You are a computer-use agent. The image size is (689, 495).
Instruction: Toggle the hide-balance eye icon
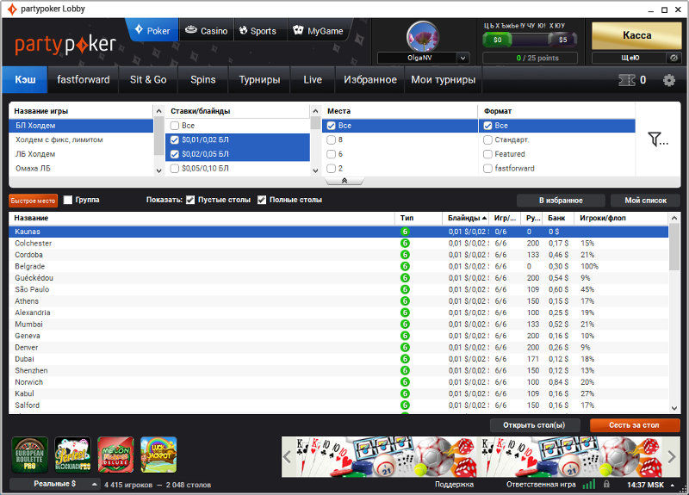[x=673, y=58]
